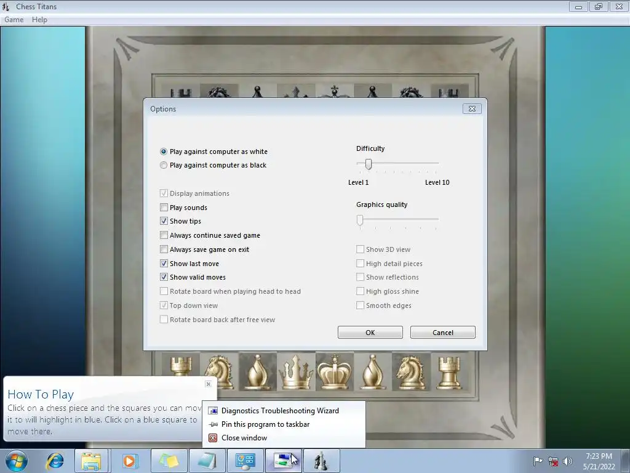Click the white queen chess piece
Viewport: 630px width, 473px height.
296,373
